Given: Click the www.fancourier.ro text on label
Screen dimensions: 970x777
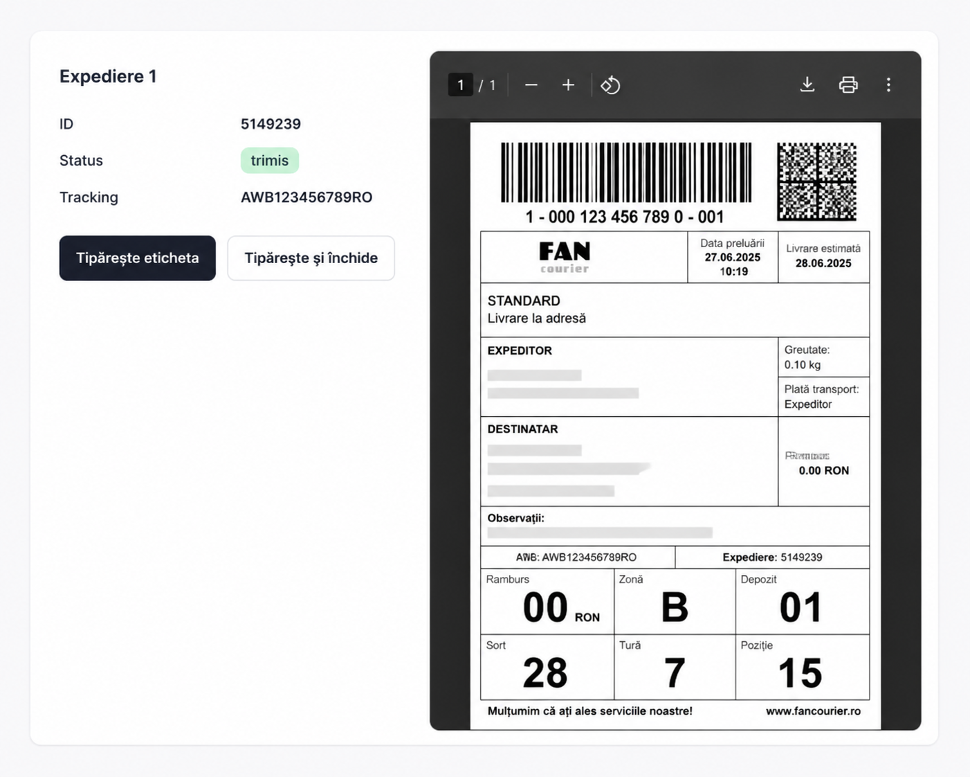Looking at the screenshot, I should 814,711.
